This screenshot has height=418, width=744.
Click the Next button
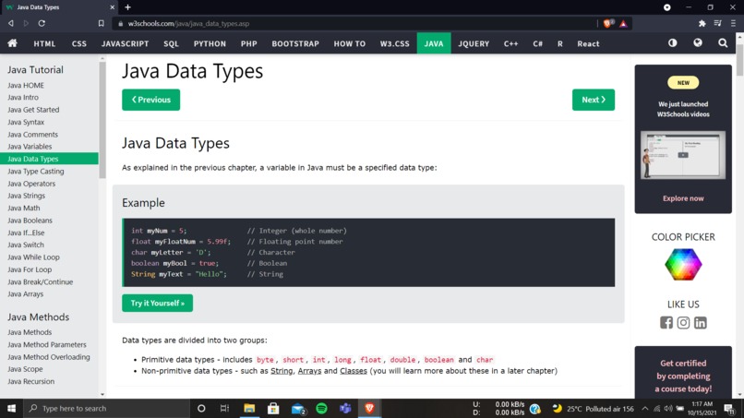click(594, 100)
